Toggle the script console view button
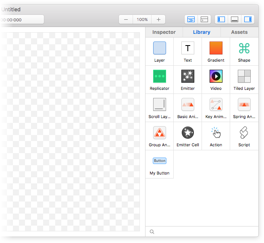The height and width of the screenshot is (243, 264). (204, 19)
